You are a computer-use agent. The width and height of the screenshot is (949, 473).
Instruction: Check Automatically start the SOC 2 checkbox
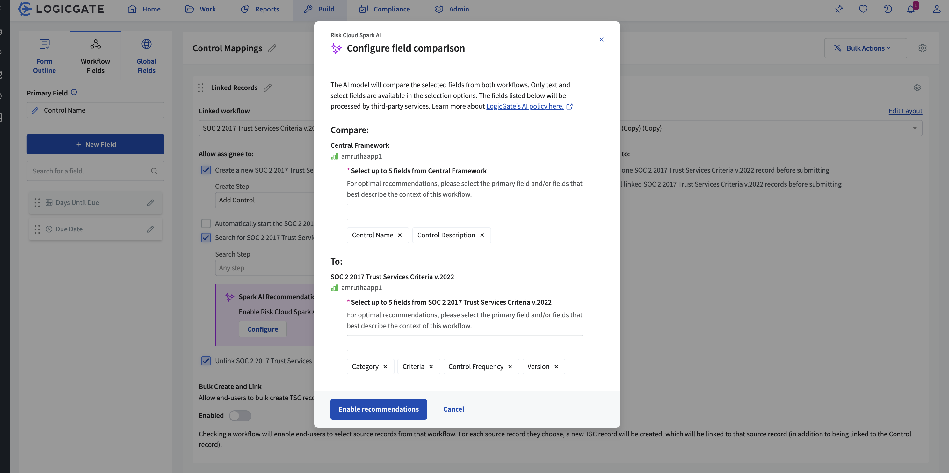tap(206, 223)
